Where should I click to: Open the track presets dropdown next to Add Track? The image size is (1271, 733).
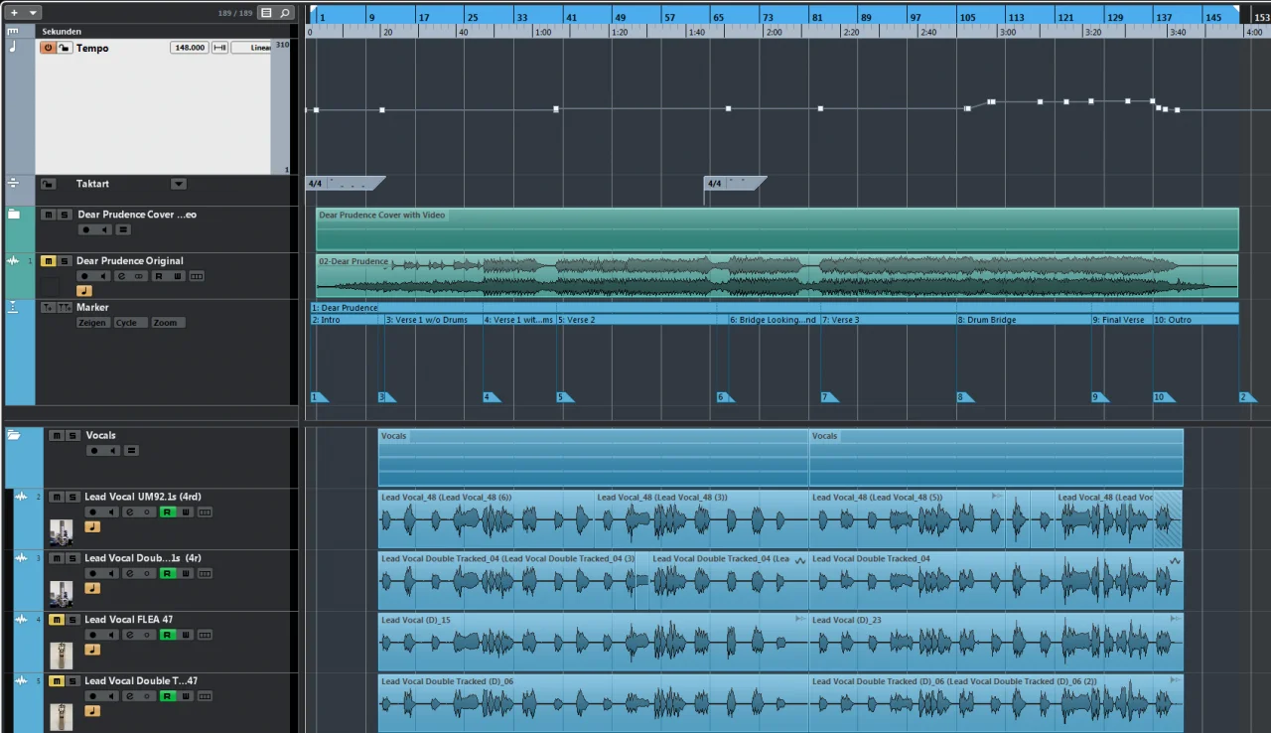[x=33, y=13]
